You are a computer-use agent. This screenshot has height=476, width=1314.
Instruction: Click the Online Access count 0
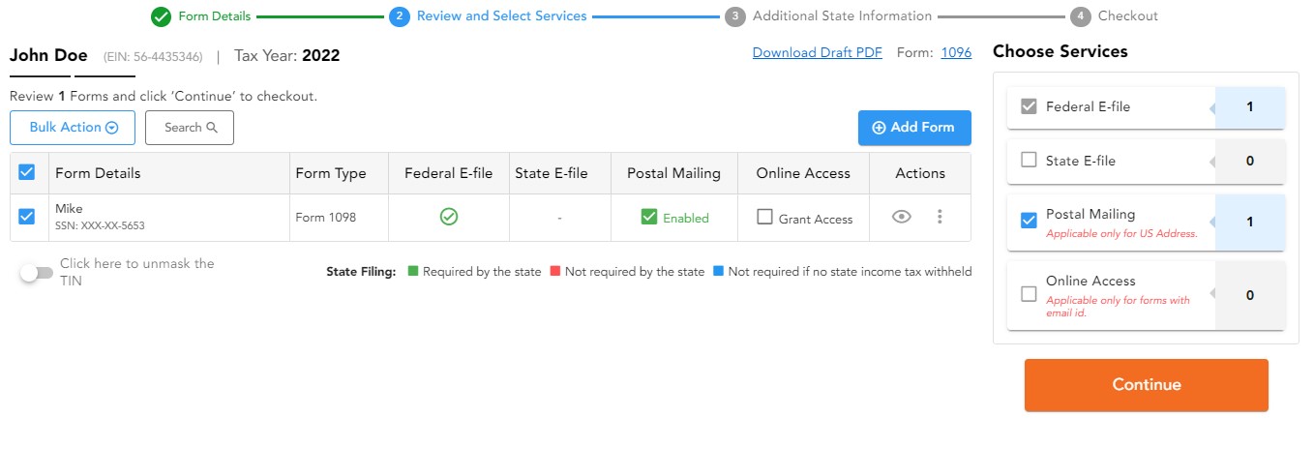[1250, 295]
